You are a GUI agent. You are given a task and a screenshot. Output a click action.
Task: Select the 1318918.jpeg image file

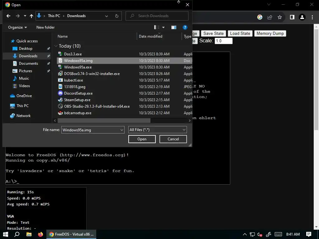[75, 87]
